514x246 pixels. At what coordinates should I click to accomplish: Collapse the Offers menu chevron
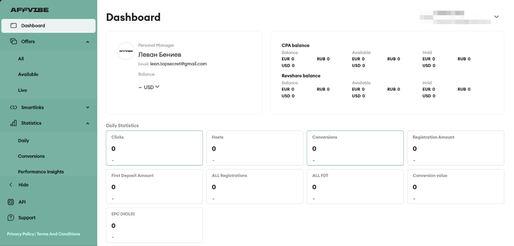(x=87, y=42)
